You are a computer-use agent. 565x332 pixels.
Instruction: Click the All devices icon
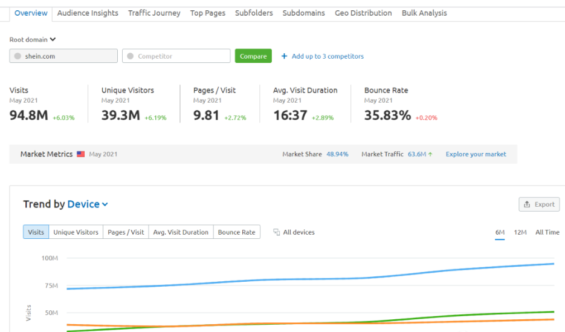pyautogui.click(x=277, y=232)
